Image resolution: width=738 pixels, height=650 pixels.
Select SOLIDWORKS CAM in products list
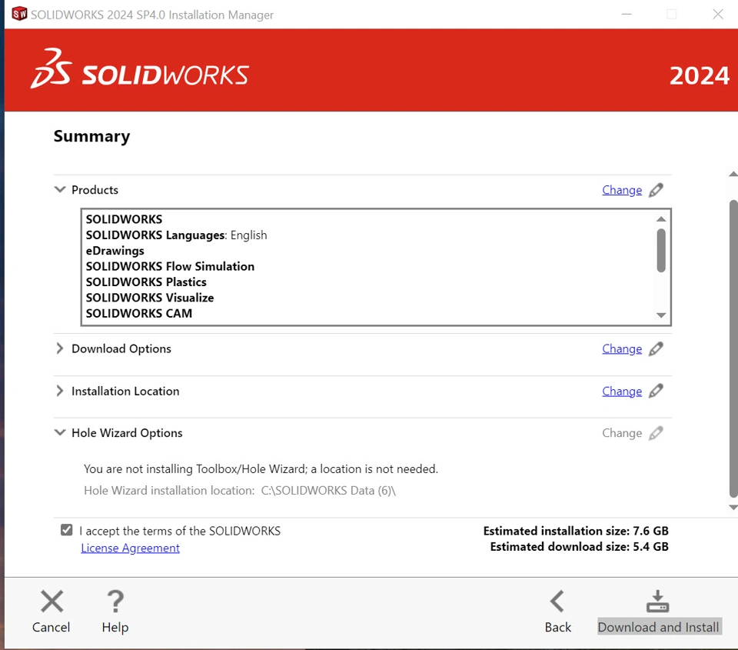click(139, 313)
